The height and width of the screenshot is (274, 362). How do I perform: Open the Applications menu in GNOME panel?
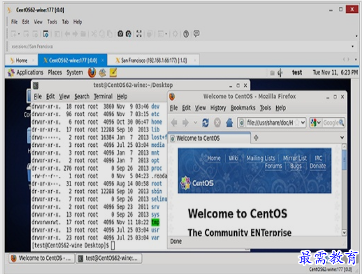(x=30, y=73)
